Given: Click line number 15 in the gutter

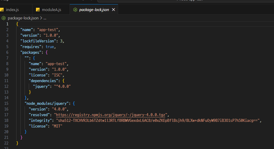Looking at the screenshot, I should (x=6, y=103).
